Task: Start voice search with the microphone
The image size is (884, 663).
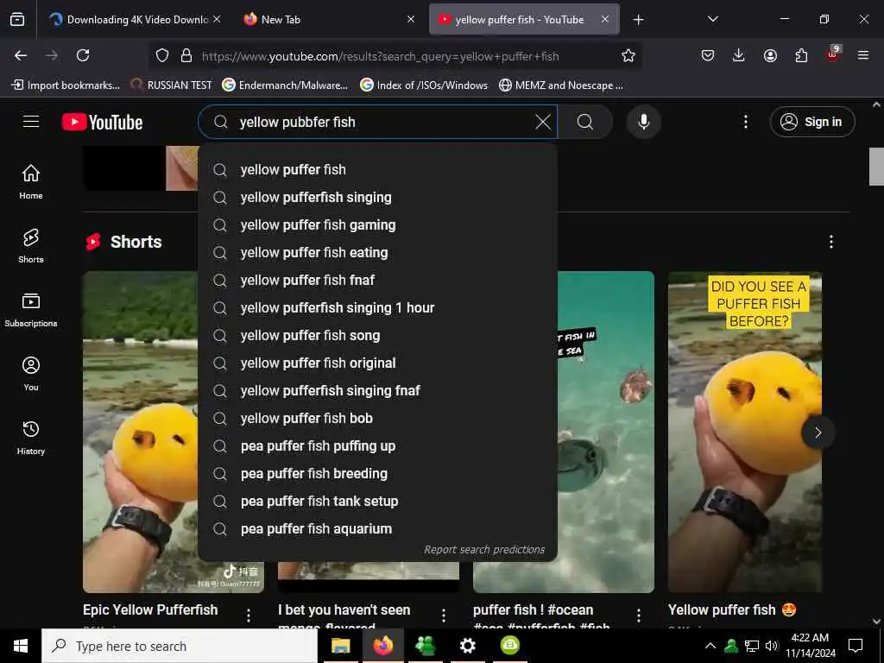Action: pos(643,122)
